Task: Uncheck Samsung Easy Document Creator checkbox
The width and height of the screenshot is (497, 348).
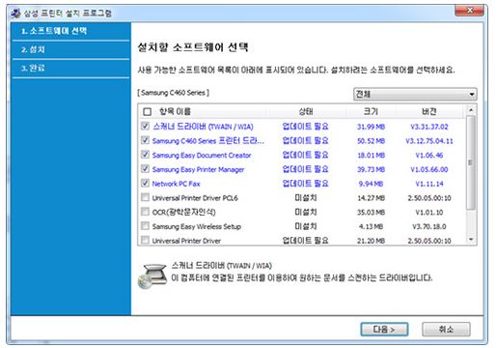Action: 145,155
